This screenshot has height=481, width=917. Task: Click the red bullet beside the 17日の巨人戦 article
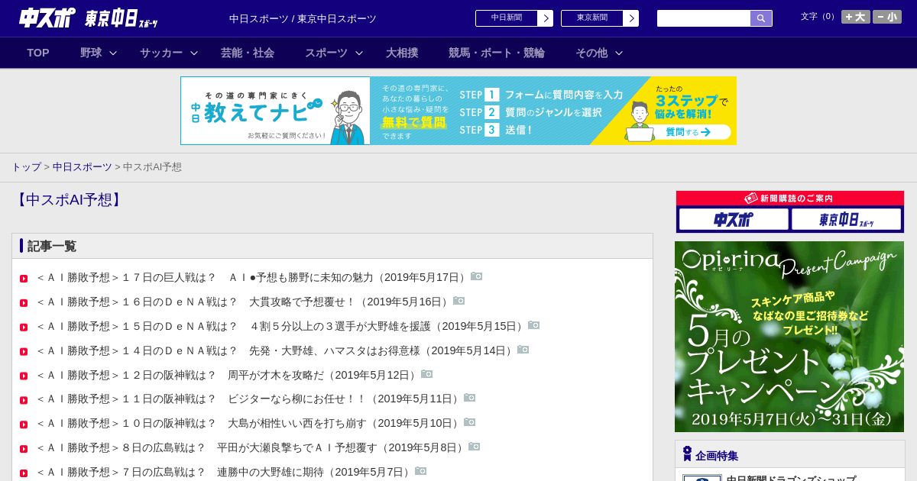pyautogui.click(x=24, y=279)
